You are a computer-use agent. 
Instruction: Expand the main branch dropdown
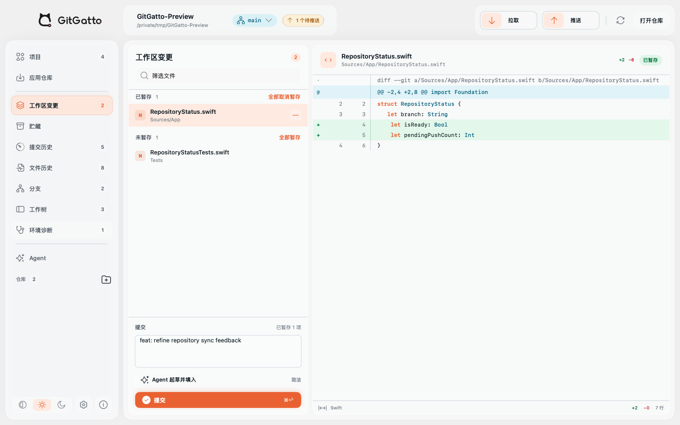click(x=255, y=20)
